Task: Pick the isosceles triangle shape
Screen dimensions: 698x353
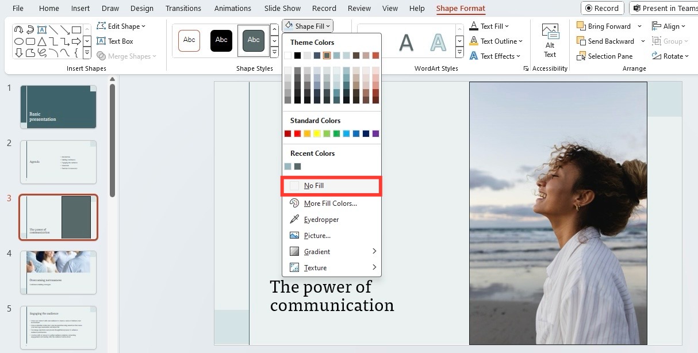Action: point(42,41)
